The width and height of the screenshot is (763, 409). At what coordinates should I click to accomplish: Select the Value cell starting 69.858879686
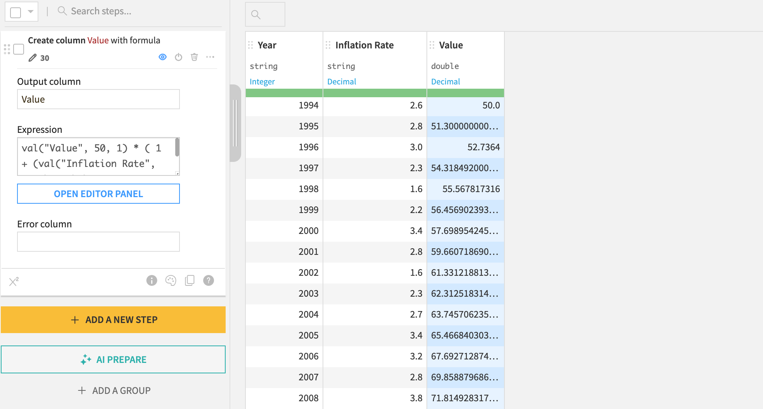[x=466, y=377]
